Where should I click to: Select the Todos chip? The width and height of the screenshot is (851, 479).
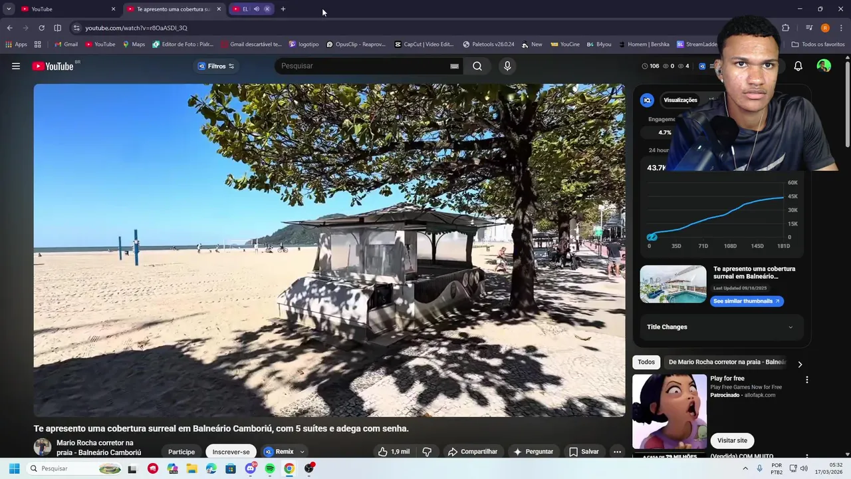click(646, 362)
